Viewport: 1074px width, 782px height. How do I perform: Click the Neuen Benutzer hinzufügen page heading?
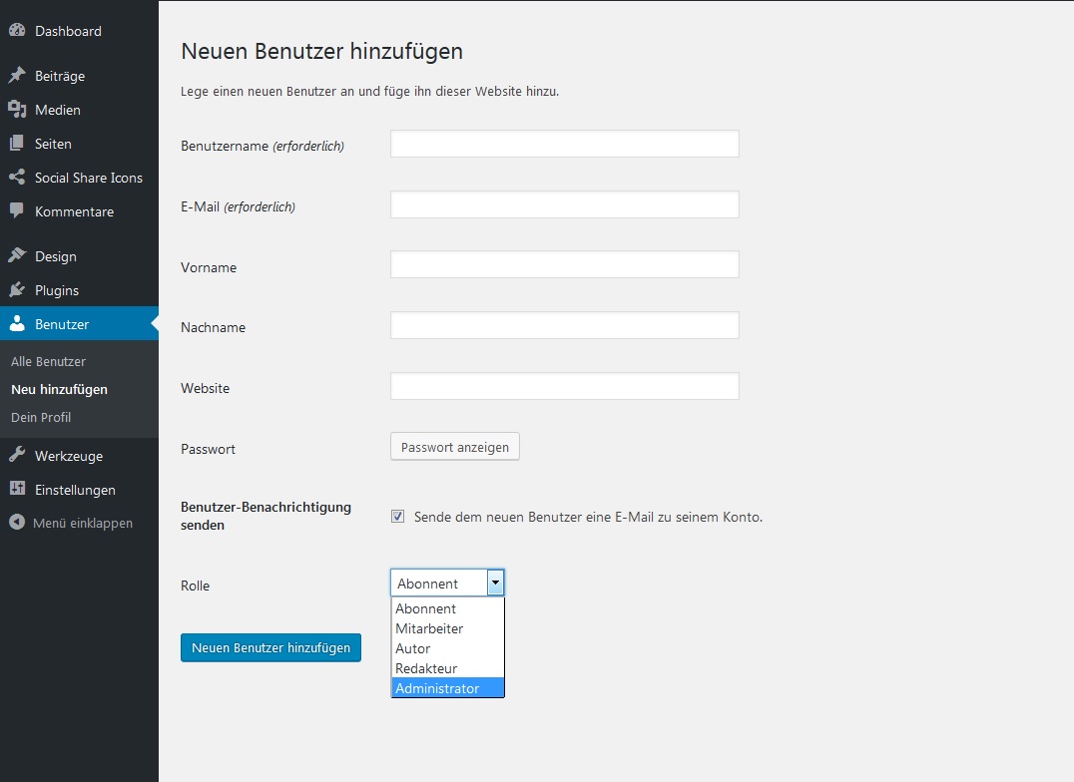(322, 51)
